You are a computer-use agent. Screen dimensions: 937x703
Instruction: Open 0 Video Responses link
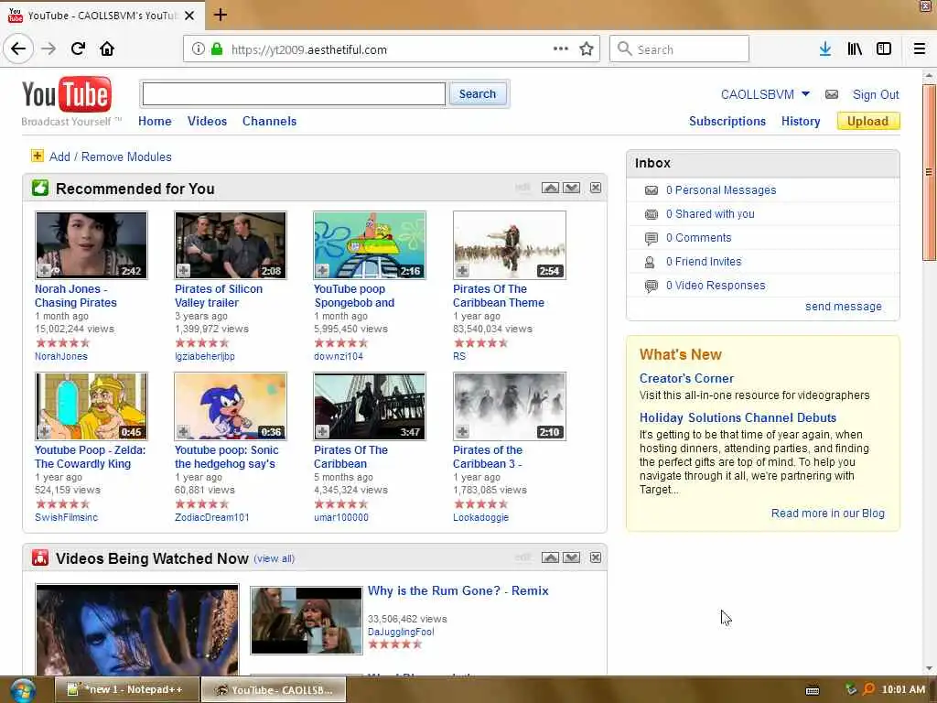[716, 286]
